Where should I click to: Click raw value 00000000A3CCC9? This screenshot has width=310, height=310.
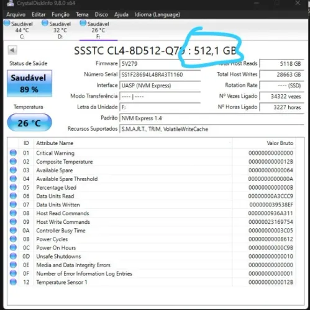271,196
